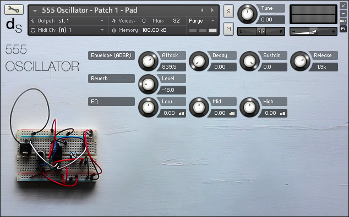Open instrument name dropdown triangle
The height and width of the screenshot is (217, 349).
(35, 10)
